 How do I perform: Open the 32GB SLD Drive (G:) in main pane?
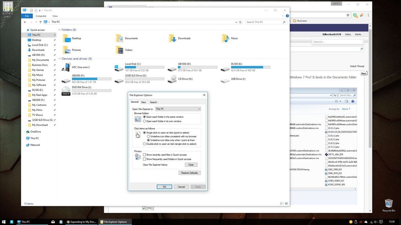pos(139,79)
